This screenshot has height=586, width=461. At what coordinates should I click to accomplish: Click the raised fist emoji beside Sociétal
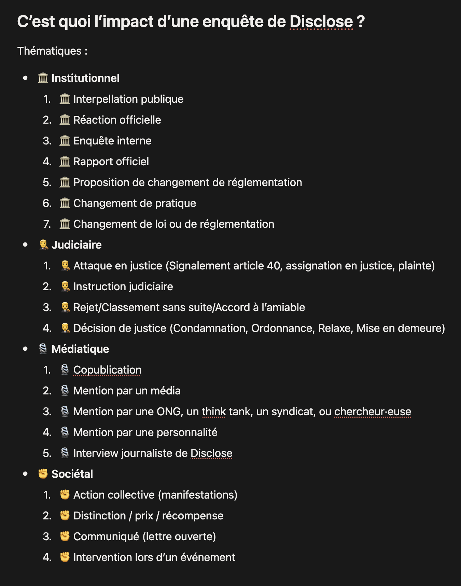[43, 474]
